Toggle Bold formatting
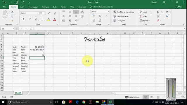187x105 pixels. (23, 19)
